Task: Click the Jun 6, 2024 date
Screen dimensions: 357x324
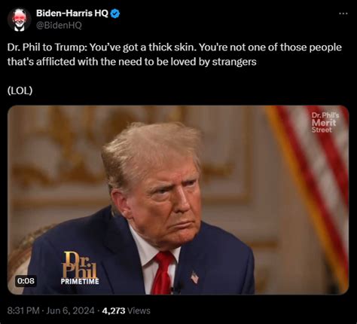Action: click(70, 310)
